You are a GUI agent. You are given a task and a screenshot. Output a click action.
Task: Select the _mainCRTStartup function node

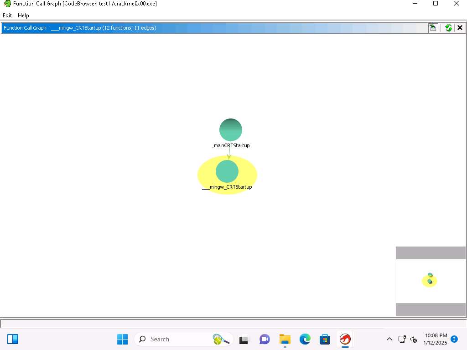[230, 130]
